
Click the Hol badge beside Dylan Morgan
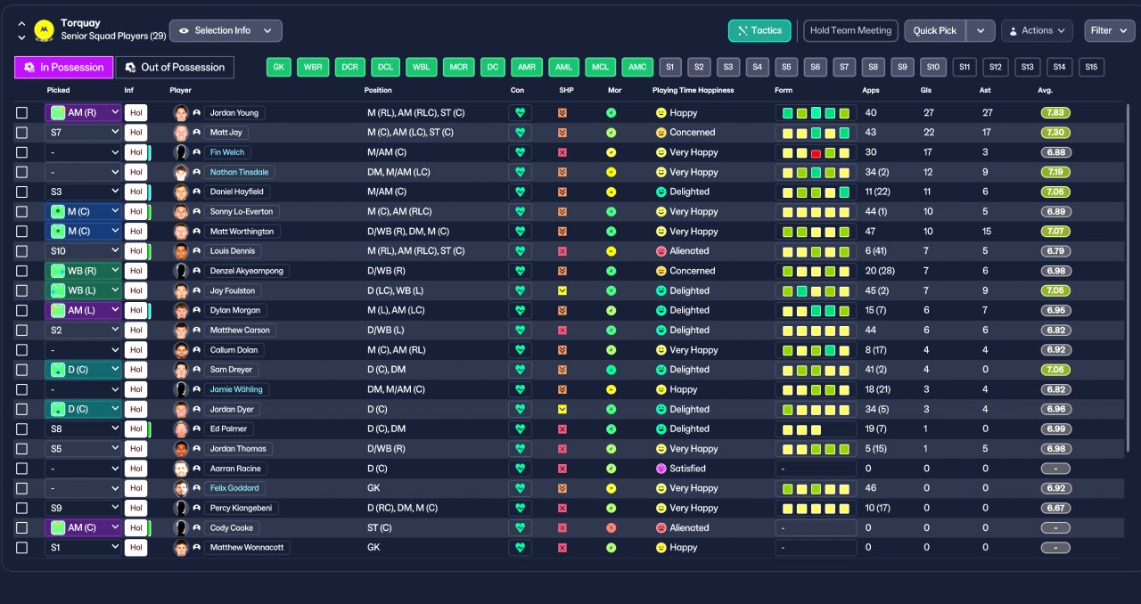click(x=135, y=310)
